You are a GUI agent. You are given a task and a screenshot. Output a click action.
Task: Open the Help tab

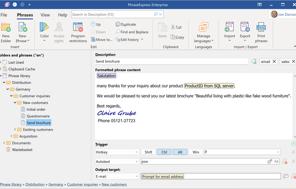pyautogui.click(x=62, y=15)
